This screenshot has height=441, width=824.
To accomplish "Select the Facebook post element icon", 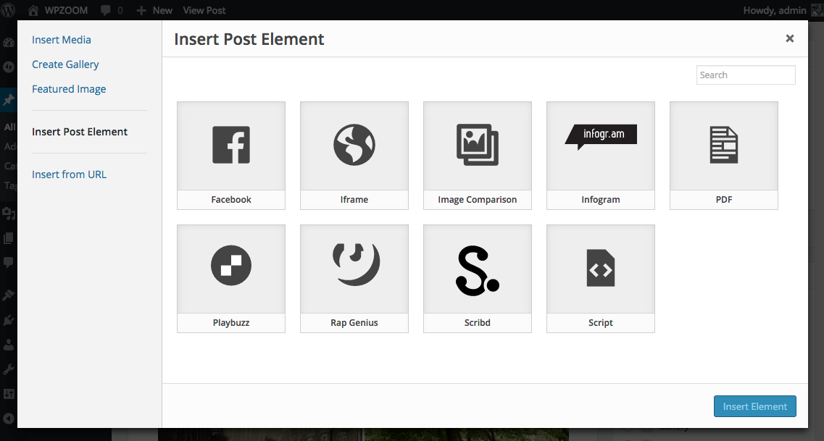I will coord(231,145).
